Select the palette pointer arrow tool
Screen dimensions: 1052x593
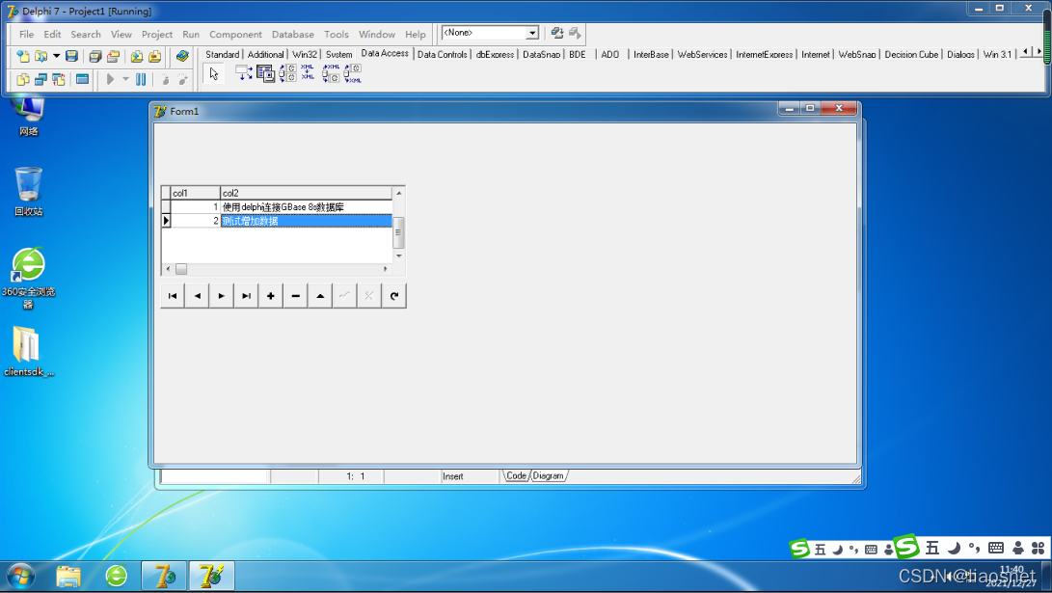(x=214, y=74)
